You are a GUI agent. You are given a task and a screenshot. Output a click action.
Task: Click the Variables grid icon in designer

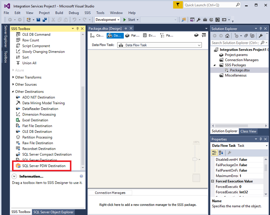click(204, 35)
